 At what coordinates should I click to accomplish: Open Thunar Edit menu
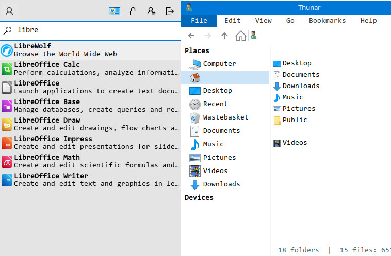pos(233,21)
